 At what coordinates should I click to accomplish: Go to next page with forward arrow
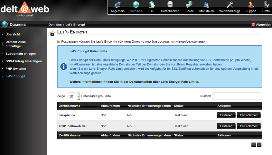259,145
